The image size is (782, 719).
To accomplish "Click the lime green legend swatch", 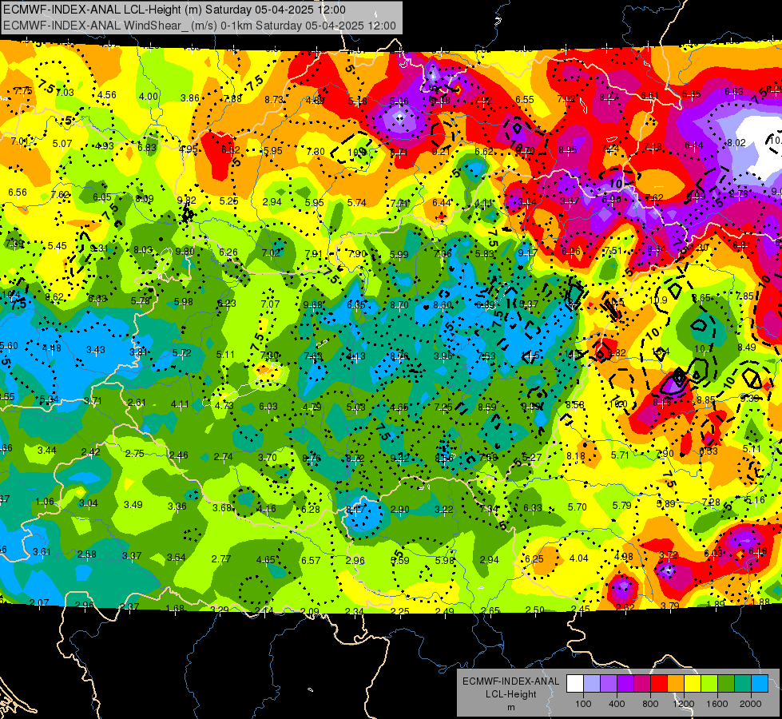I will pos(710,684).
